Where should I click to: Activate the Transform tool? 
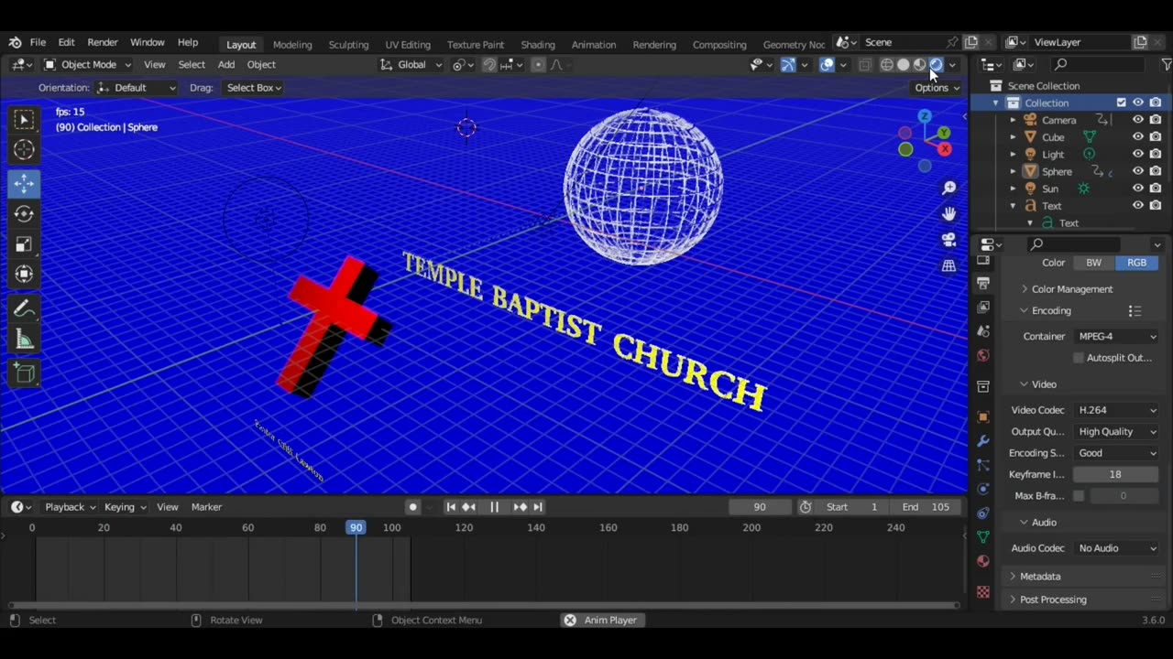tap(24, 274)
